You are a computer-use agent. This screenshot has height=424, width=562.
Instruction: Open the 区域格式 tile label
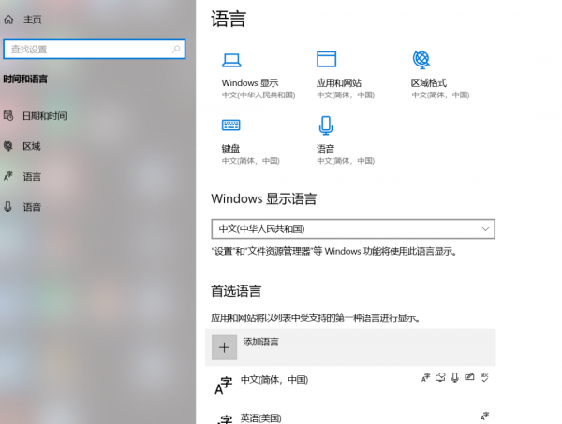[x=429, y=83]
